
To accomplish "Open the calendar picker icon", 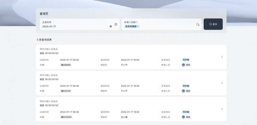I will [116, 24].
